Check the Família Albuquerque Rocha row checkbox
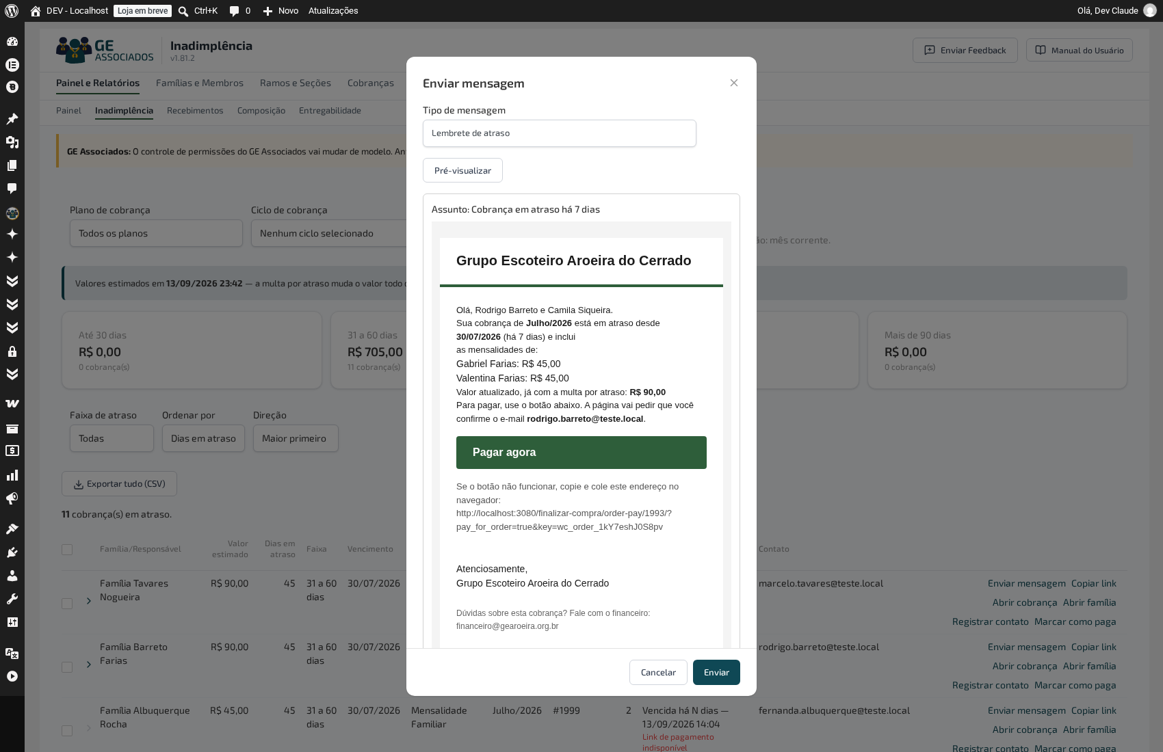This screenshot has width=1163, height=752. [x=67, y=731]
